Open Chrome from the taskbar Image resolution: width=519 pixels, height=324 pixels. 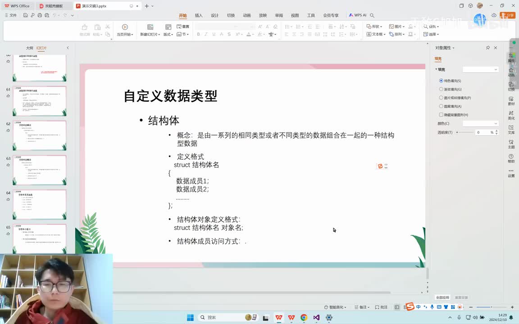(304, 317)
